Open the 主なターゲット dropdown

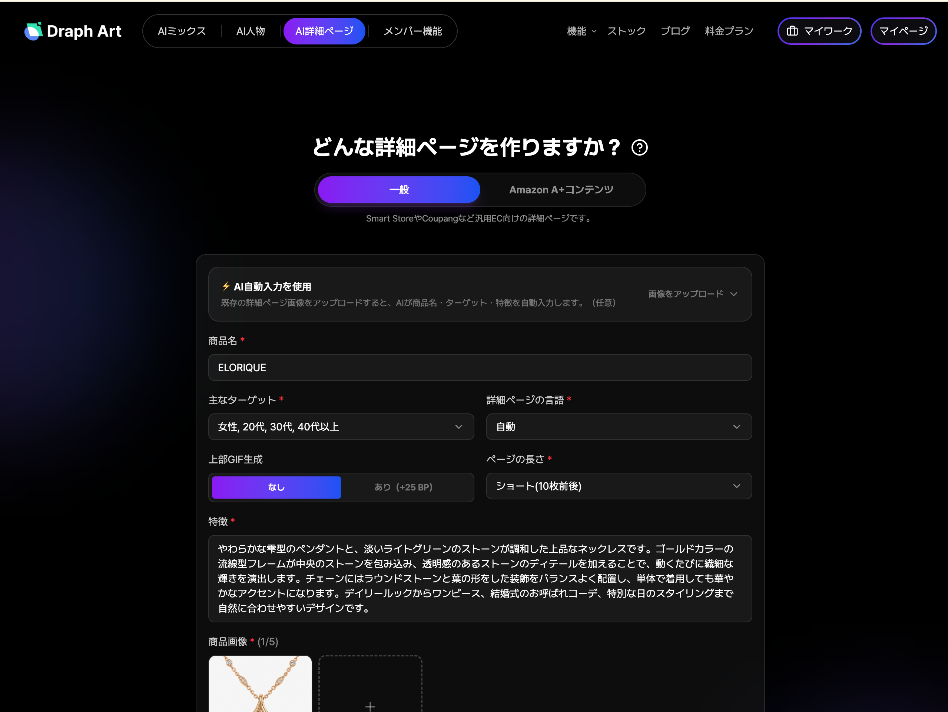[x=341, y=427]
